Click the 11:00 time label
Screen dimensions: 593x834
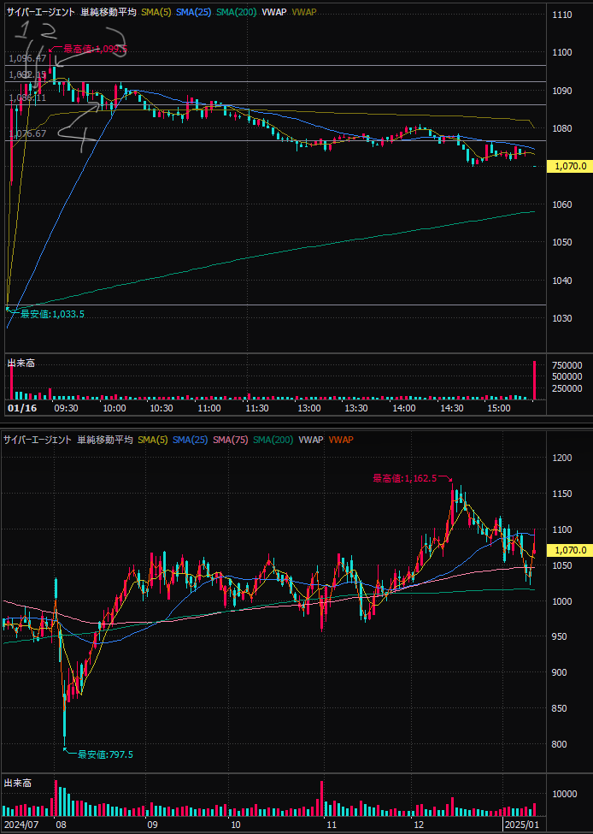209,408
